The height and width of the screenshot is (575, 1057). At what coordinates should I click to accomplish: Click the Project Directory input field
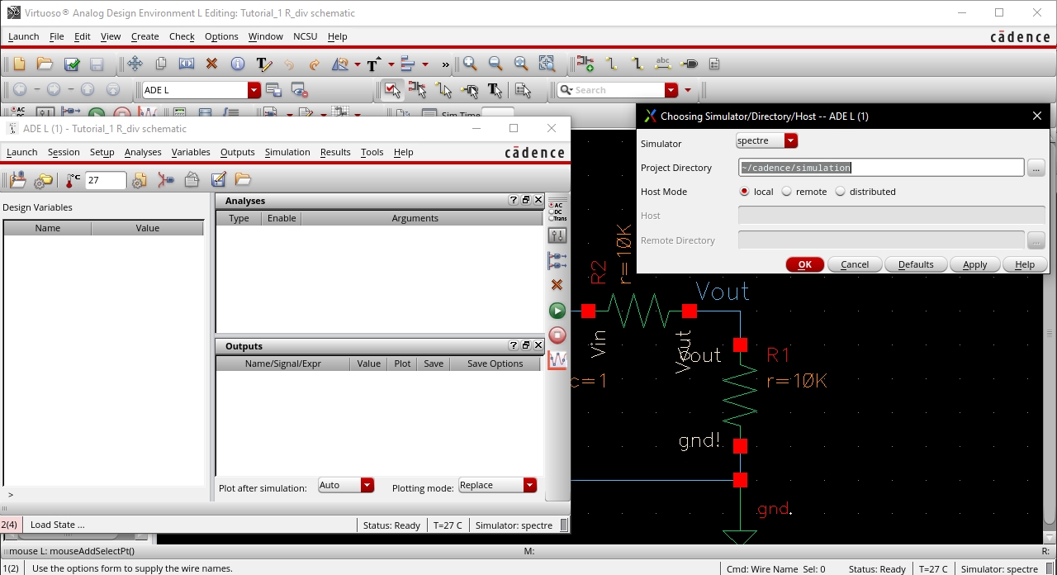pyautogui.click(x=881, y=168)
